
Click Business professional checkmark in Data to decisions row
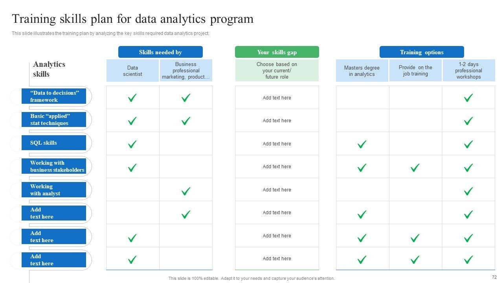186,98
